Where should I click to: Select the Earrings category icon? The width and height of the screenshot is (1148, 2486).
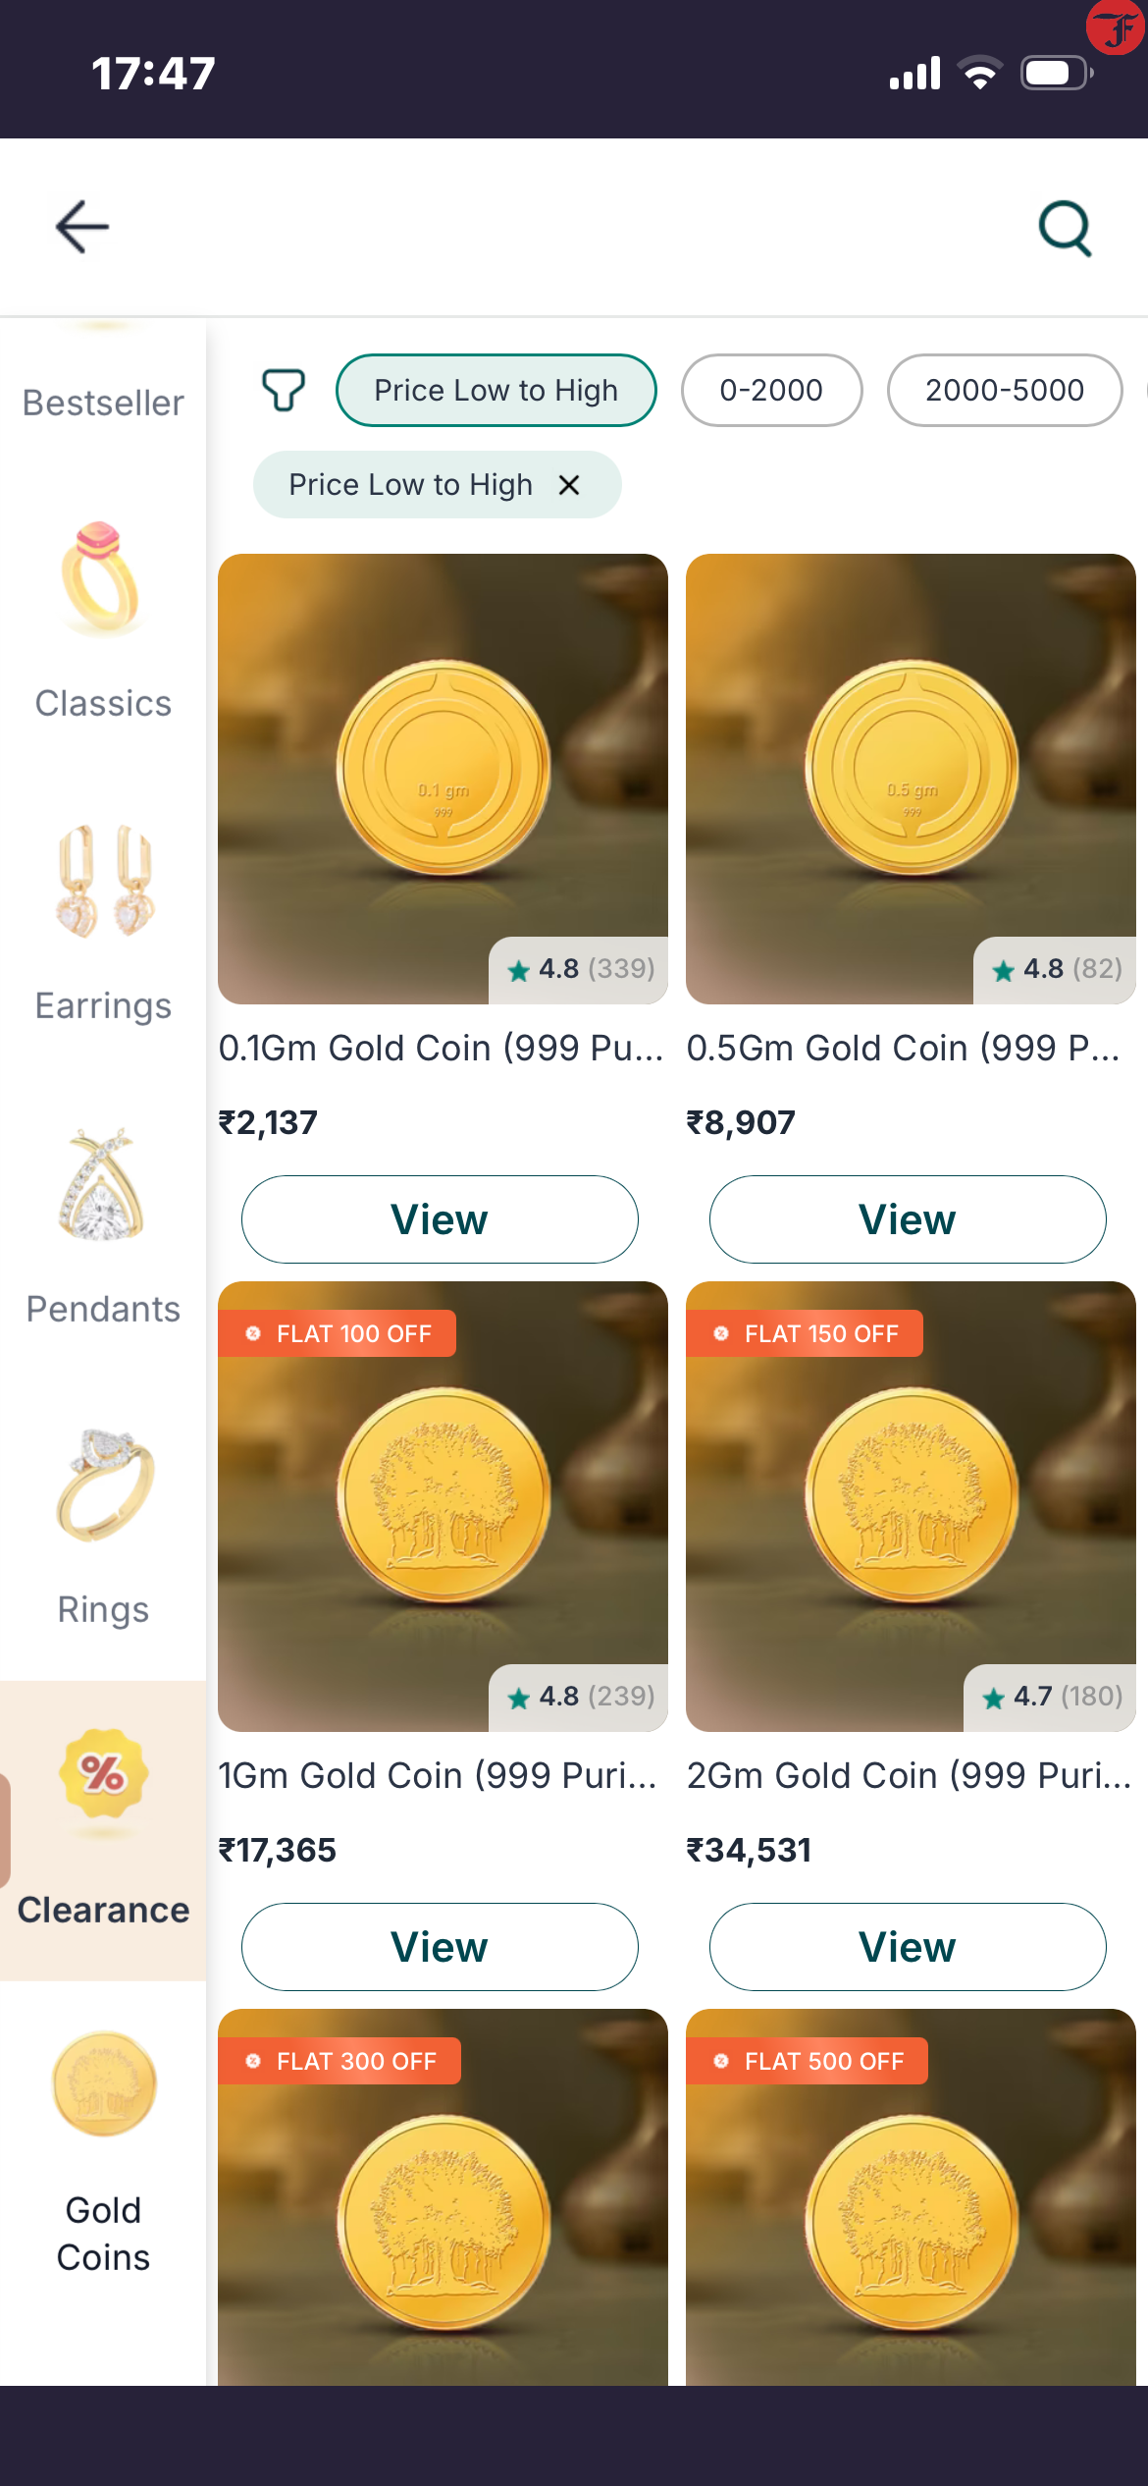pos(103,882)
